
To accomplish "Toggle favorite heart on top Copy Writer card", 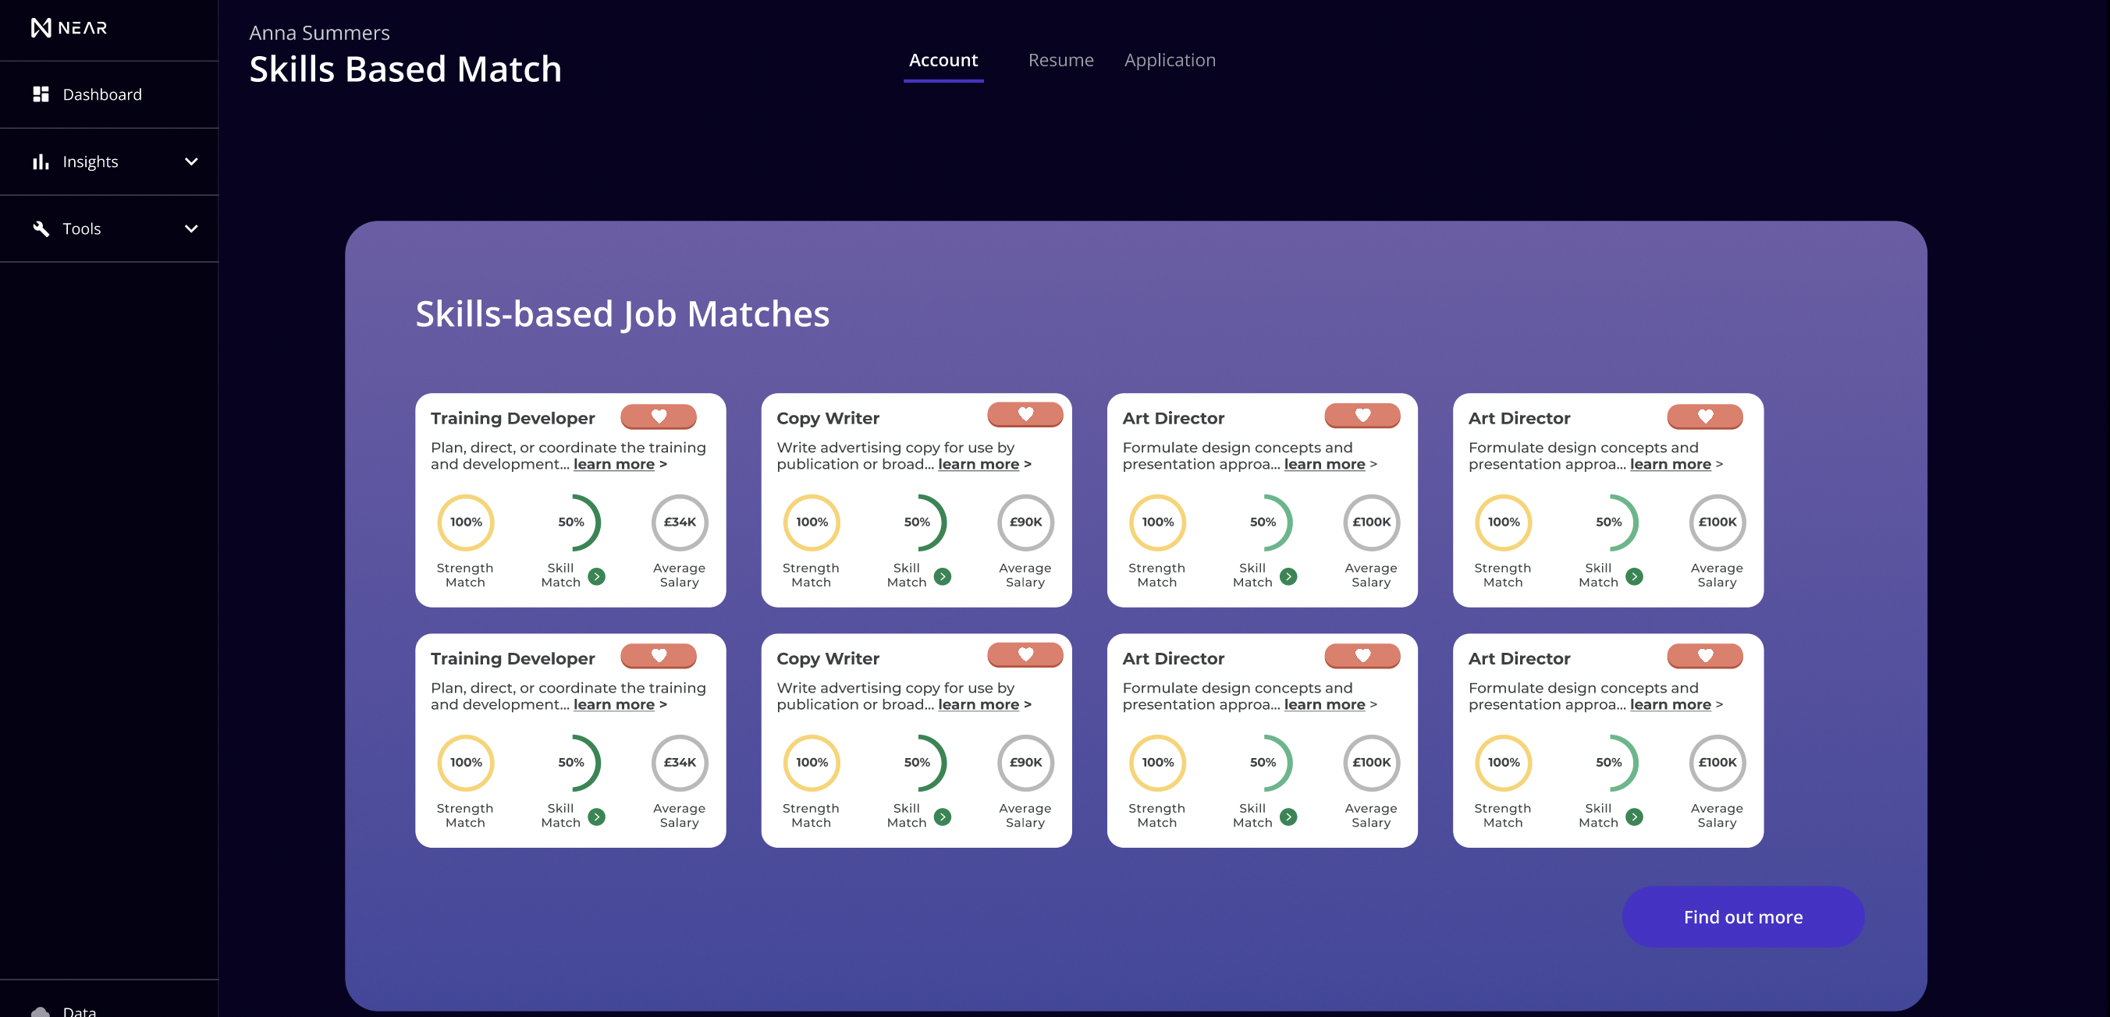I will [x=1025, y=414].
